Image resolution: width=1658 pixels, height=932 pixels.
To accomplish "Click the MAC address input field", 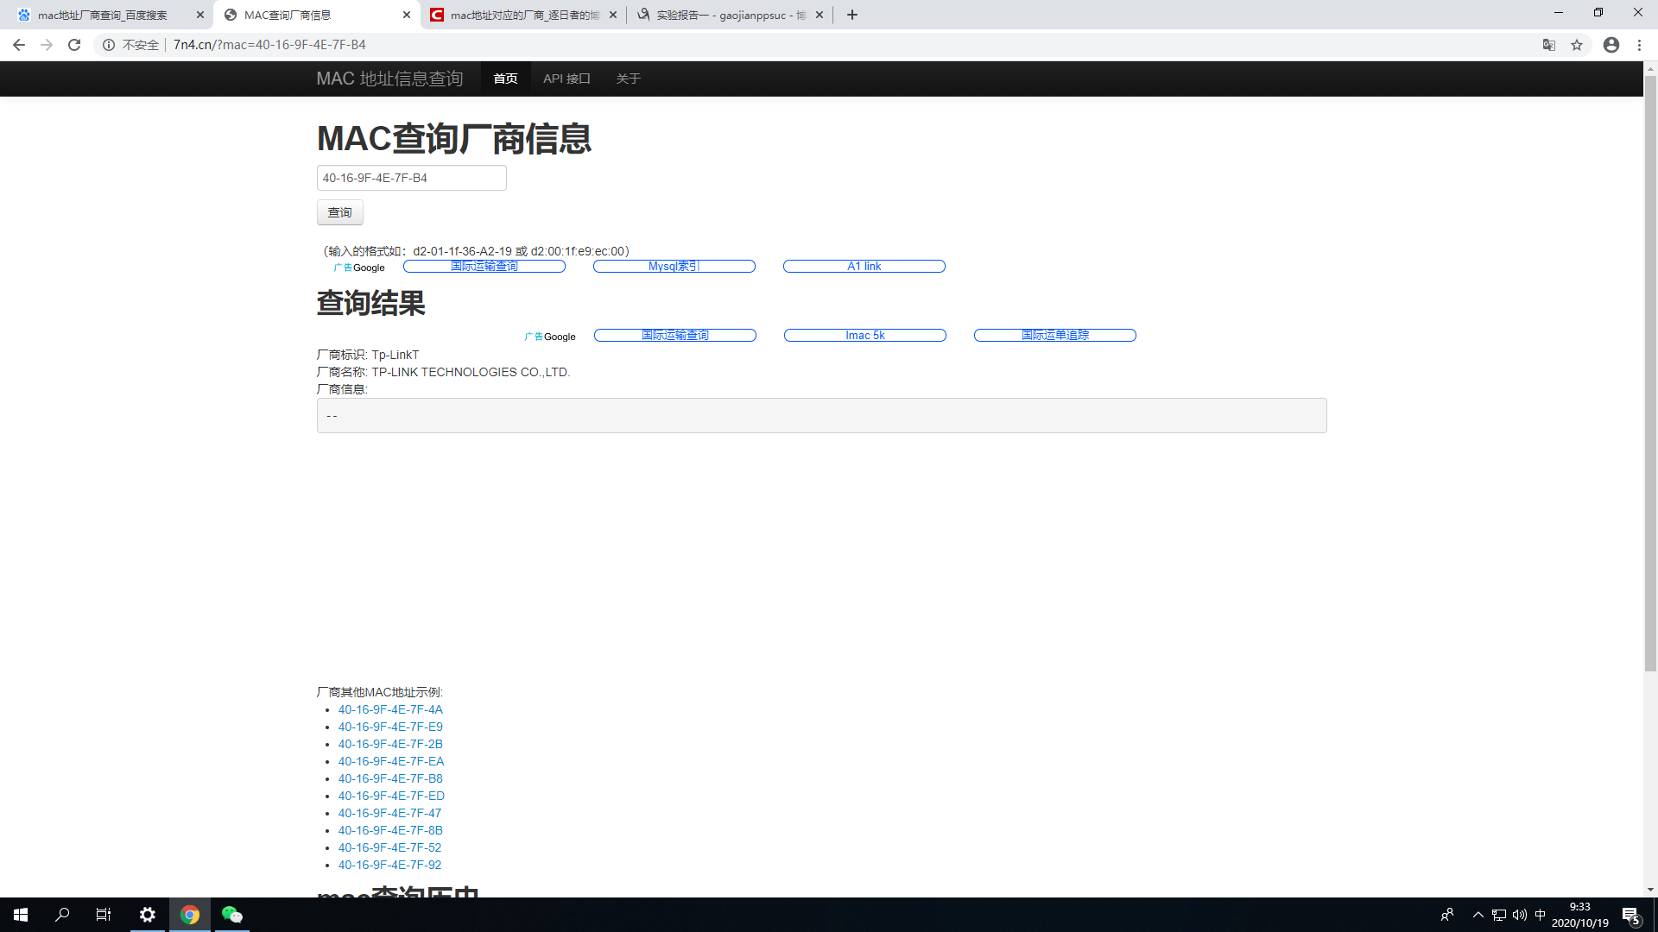I will tap(411, 178).
